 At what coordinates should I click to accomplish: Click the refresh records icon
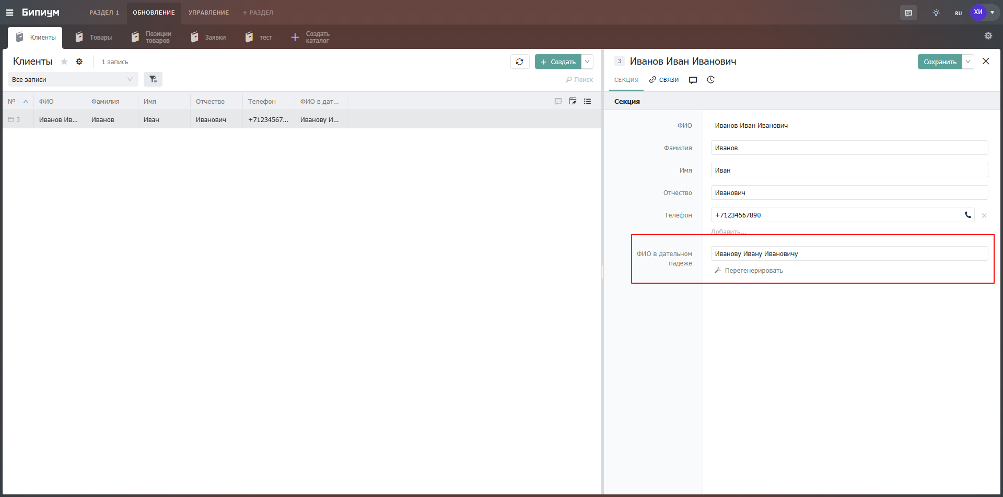point(519,62)
